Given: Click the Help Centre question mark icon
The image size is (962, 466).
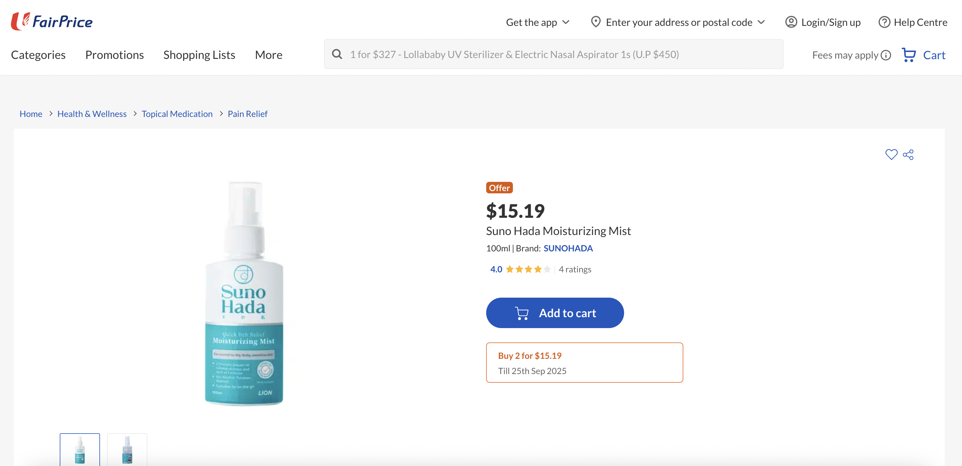Looking at the screenshot, I should [x=884, y=22].
